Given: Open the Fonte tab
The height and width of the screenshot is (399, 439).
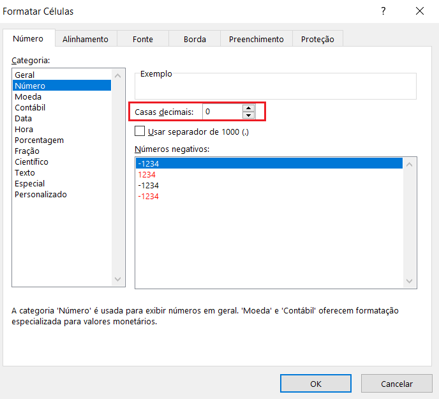Looking at the screenshot, I should click(143, 39).
